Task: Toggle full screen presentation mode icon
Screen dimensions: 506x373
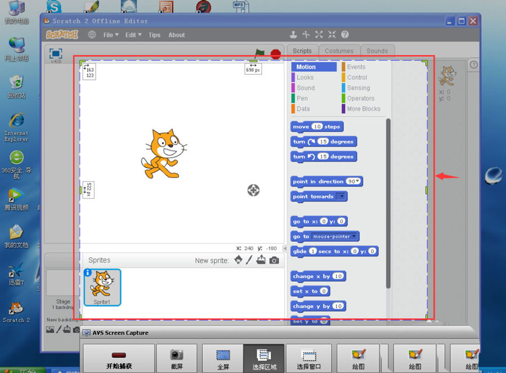Action: (56, 53)
